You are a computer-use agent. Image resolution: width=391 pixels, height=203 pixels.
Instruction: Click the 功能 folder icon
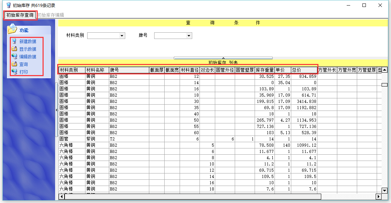(12, 29)
